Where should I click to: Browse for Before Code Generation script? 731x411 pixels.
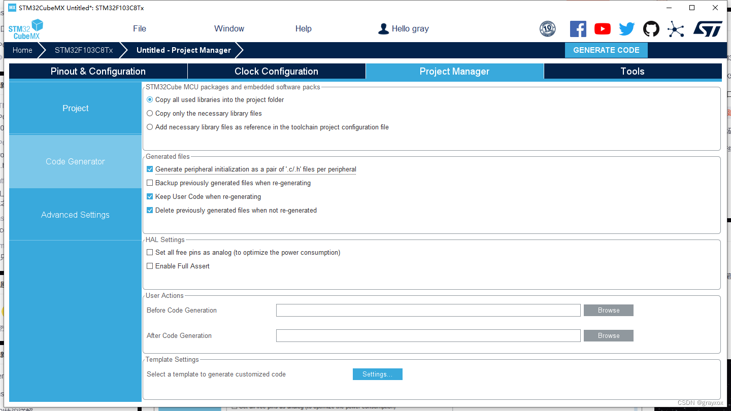609,311
